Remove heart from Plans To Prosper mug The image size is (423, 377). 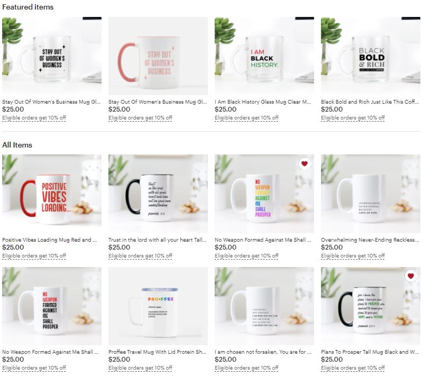pyautogui.click(x=411, y=276)
